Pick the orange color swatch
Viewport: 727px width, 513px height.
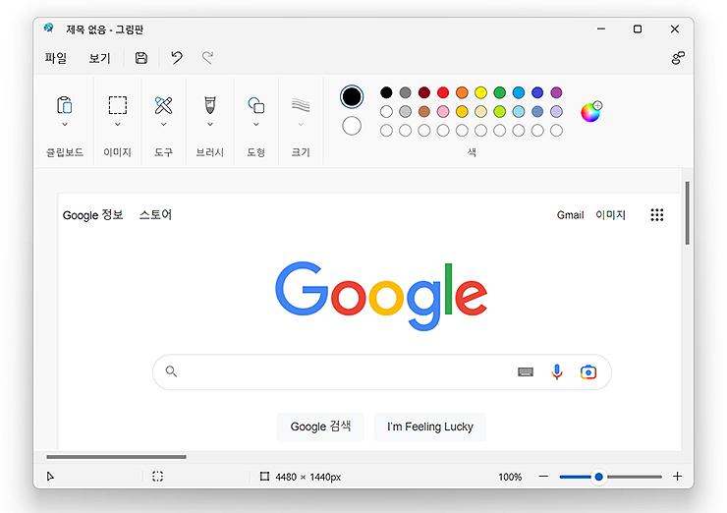[462, 92]
